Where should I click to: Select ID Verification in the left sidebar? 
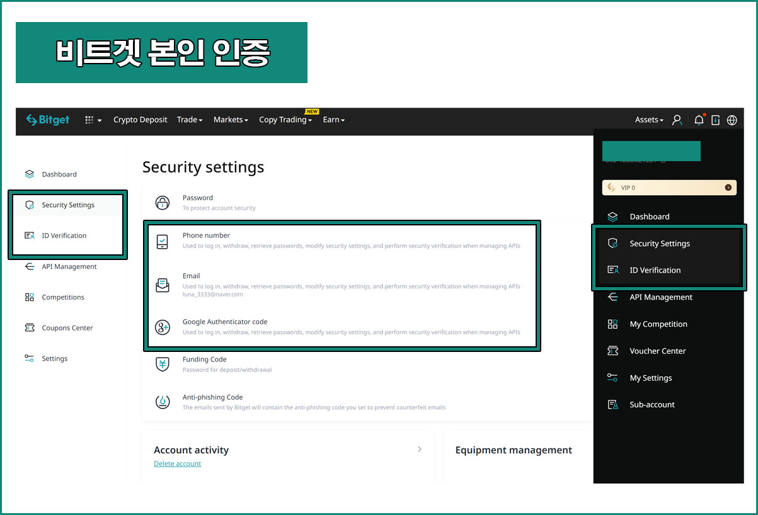(64, 235)
